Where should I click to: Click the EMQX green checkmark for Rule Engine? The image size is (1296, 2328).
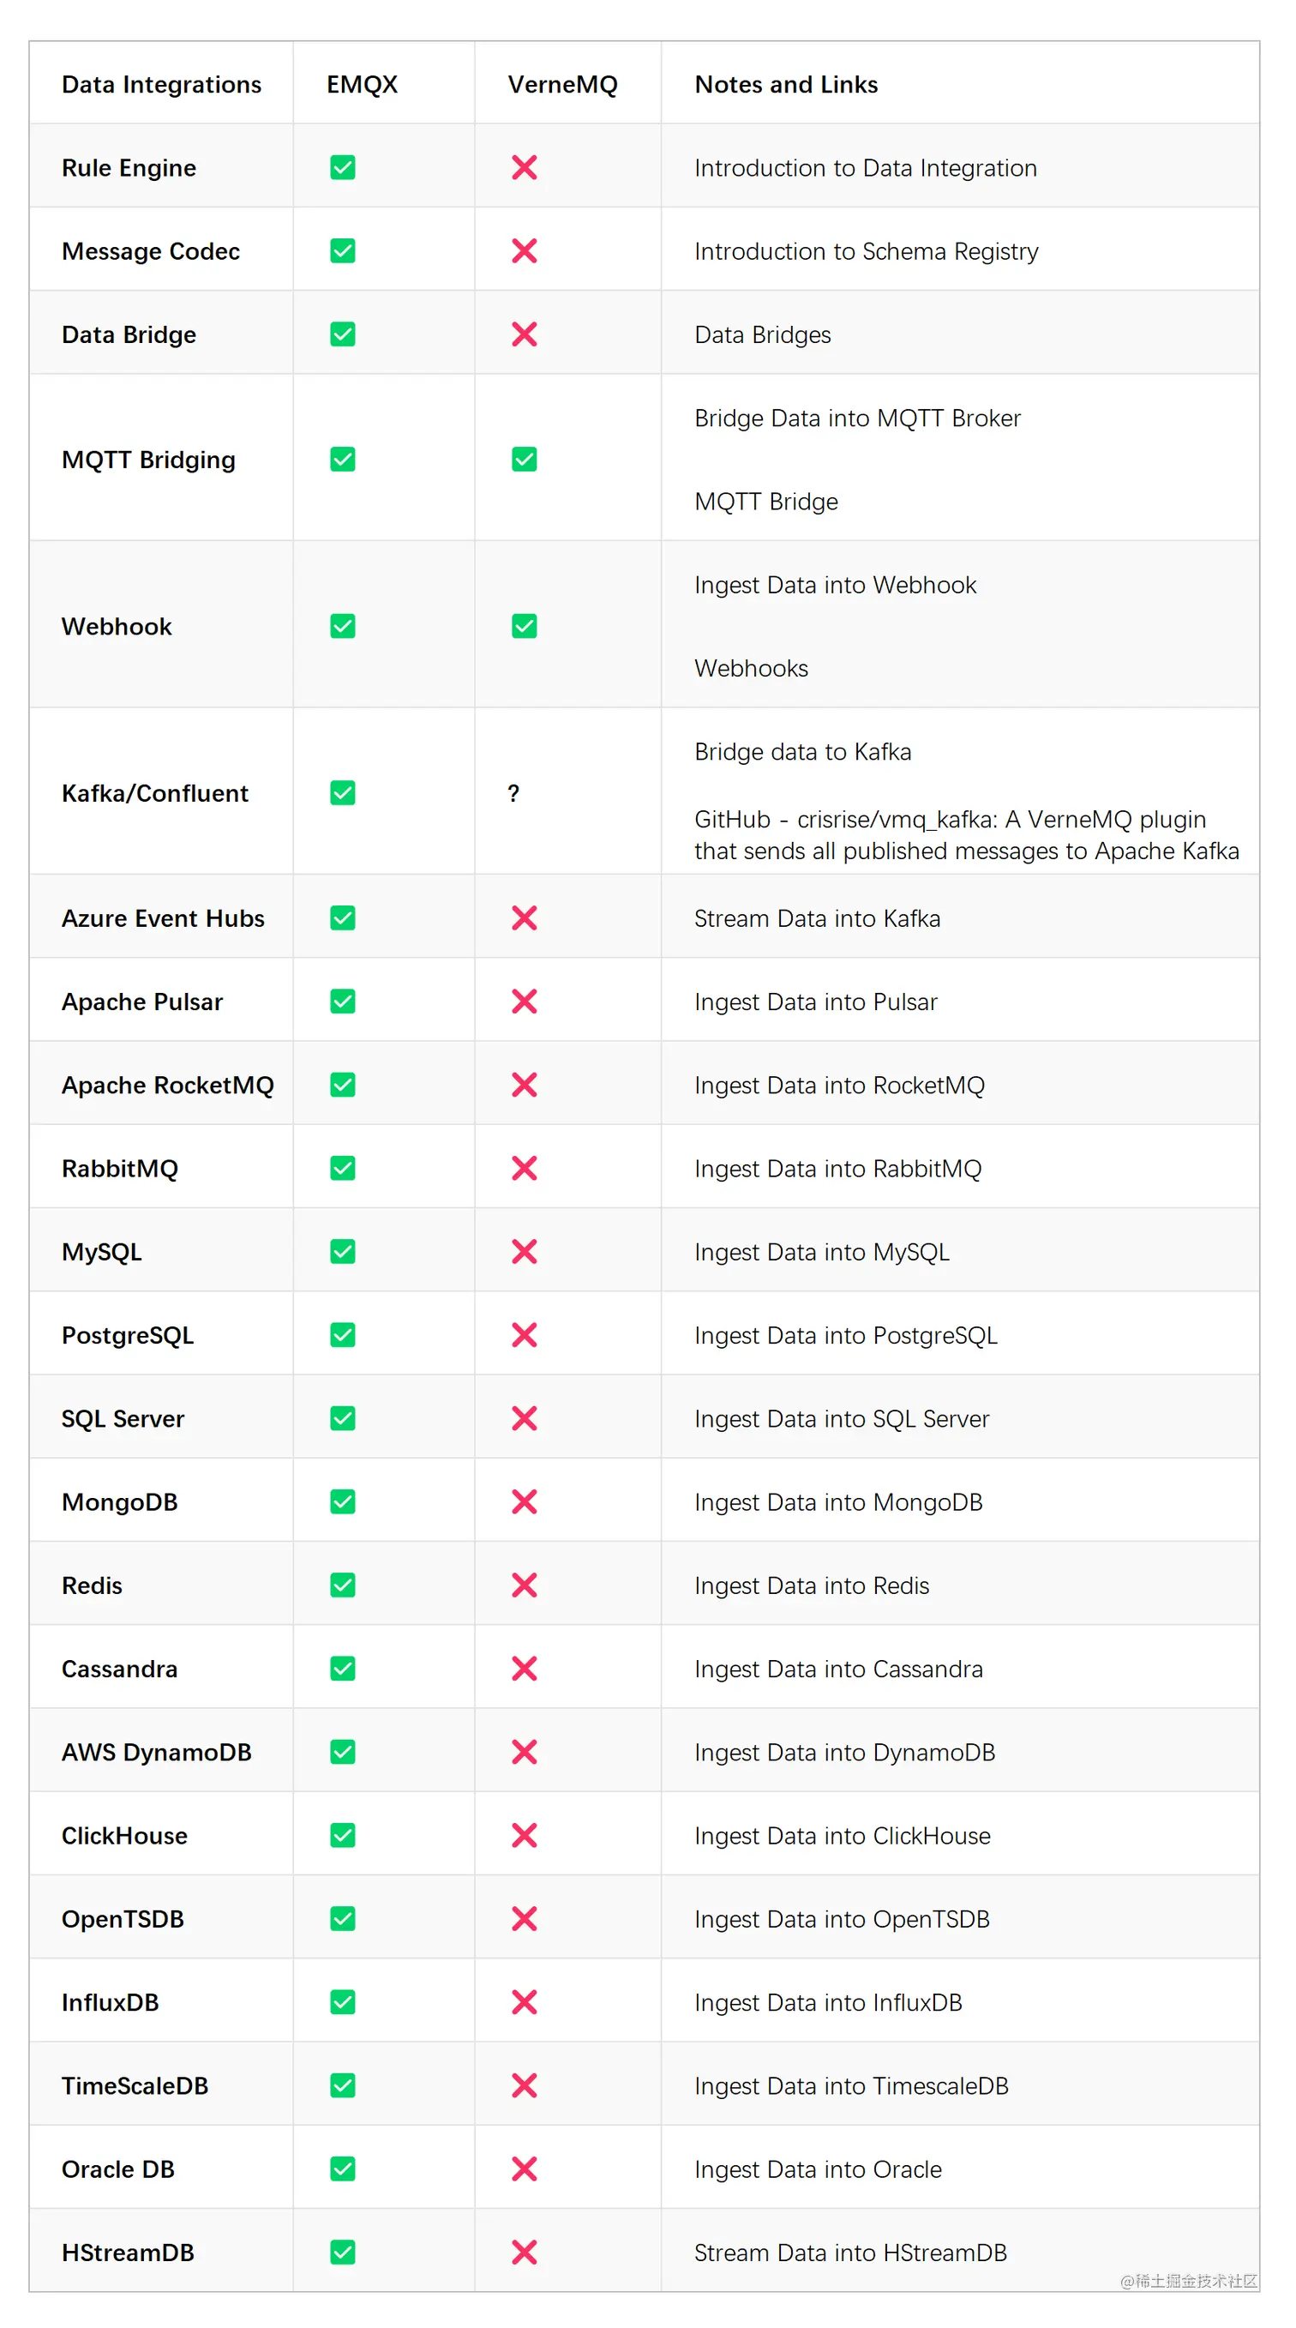342,167
